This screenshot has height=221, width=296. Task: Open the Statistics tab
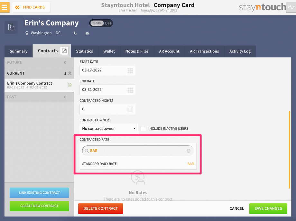tap(84, 51)
